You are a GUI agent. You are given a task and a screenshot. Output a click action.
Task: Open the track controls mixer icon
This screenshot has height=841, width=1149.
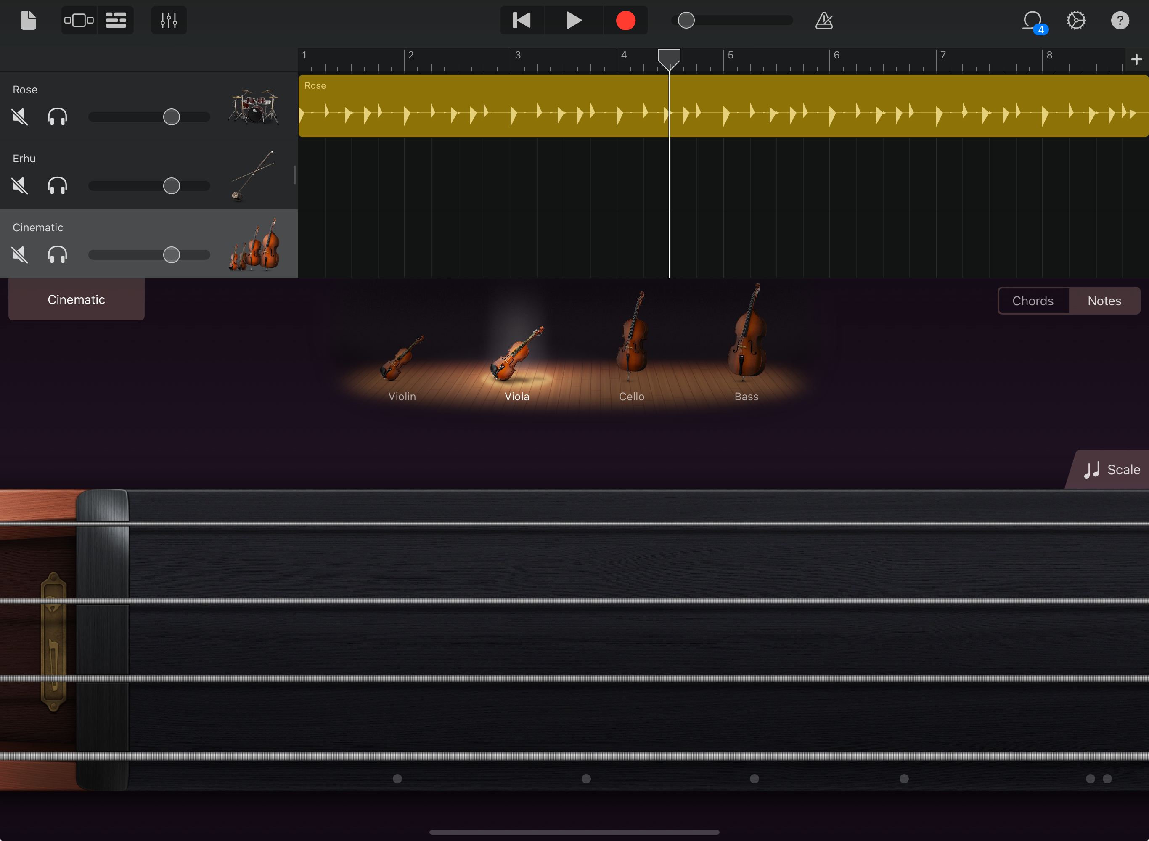[169, 20]
